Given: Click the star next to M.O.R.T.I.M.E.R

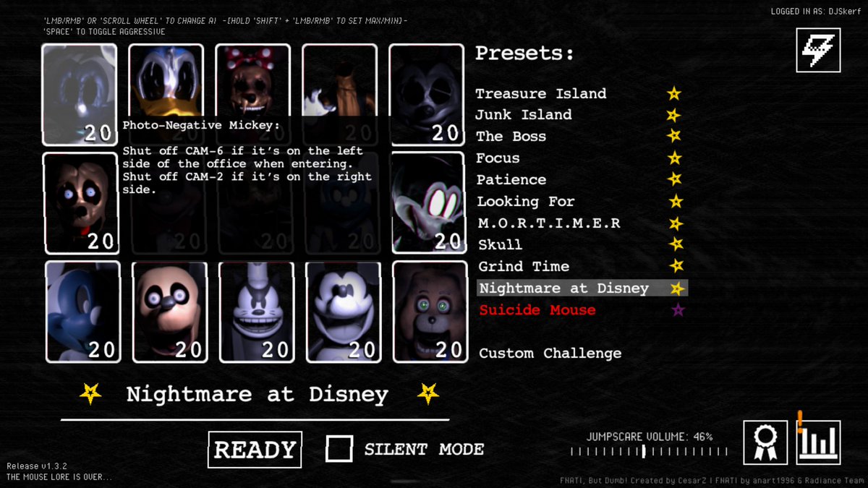Looking at the screenshot, I should pos(676,223).
